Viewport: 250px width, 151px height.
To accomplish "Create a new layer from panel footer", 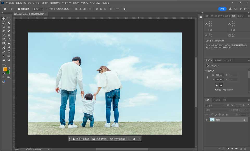I will pyautogui.click(x=241, y=149).
